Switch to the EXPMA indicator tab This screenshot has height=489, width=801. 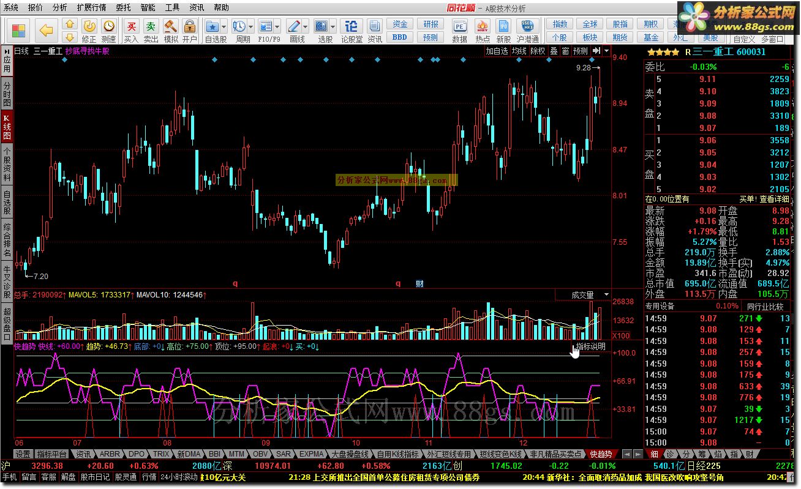tap(311, 454)
